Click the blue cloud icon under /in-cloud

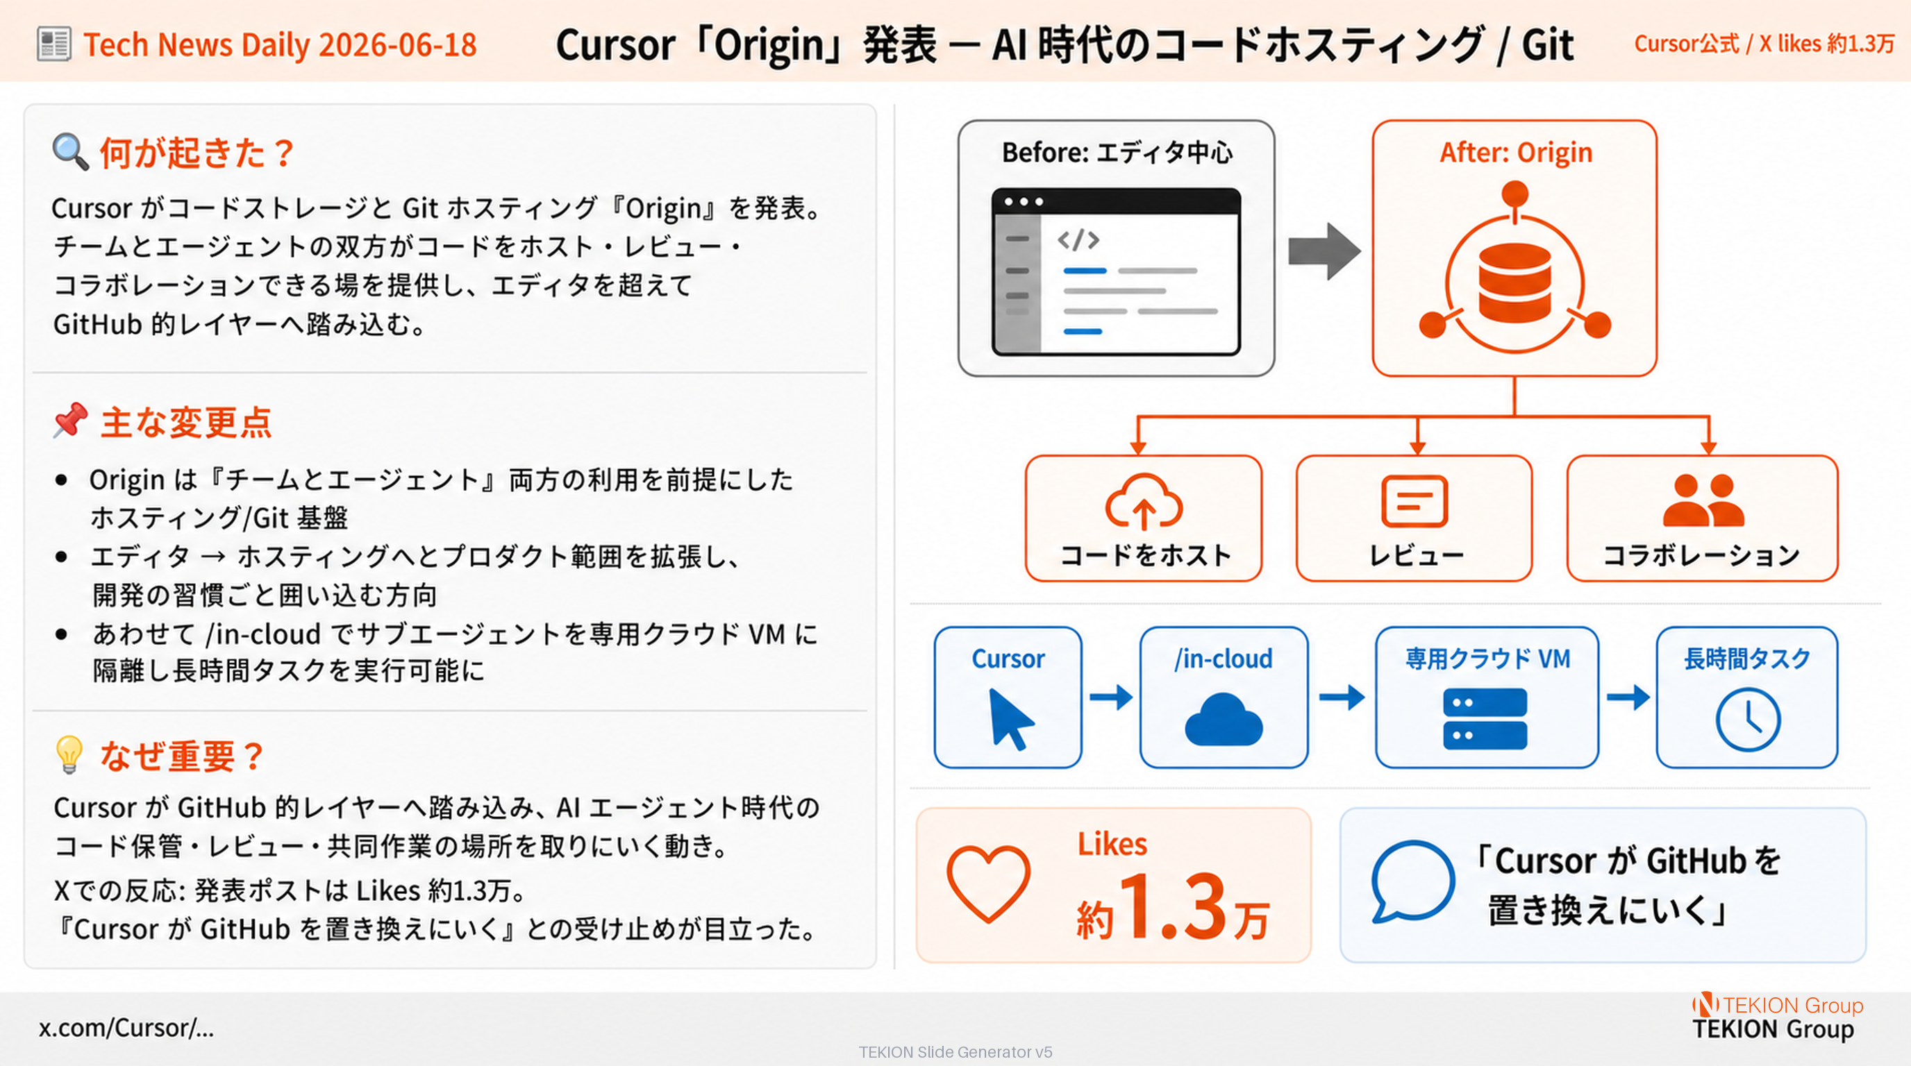pos(1224,719)
